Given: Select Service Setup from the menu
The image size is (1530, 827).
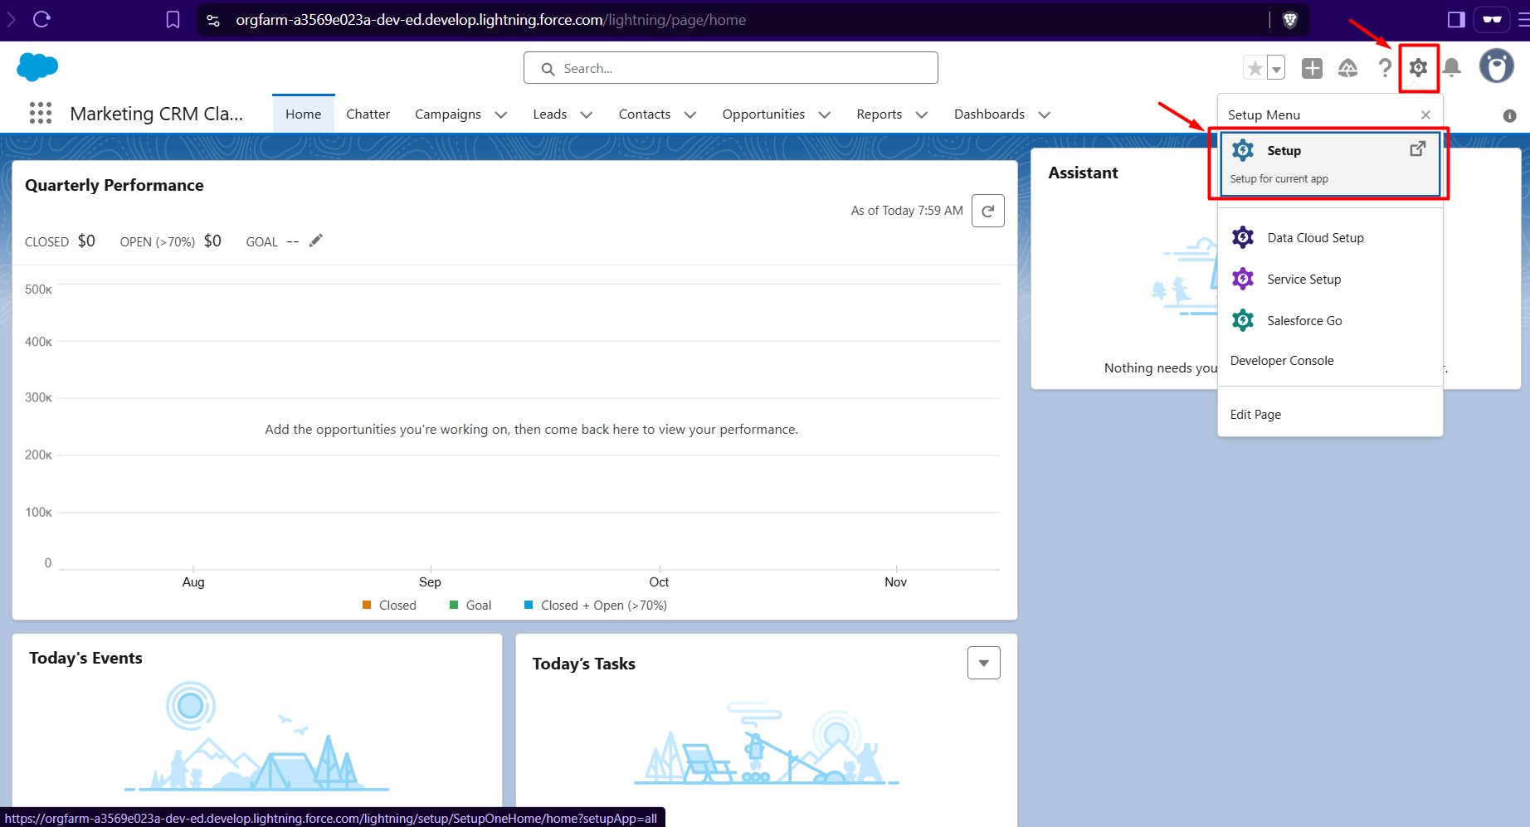Looking at the screenshot, I should [x=1303, y=279].
